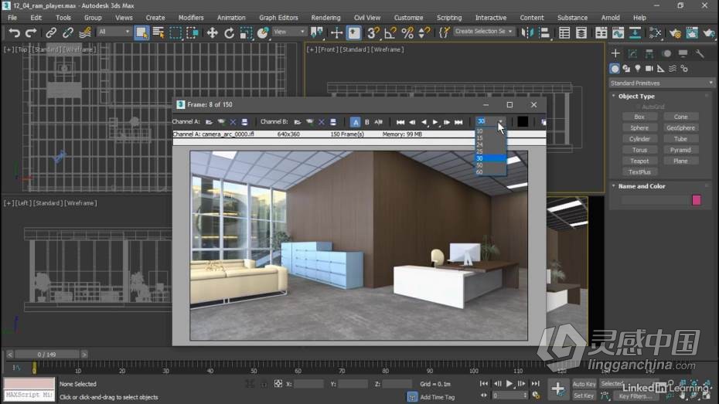Image resolution: width=719 pixels, height=404 pixels.
Task: Click Rectangular Selection Region icon
Action: point(175,32)
